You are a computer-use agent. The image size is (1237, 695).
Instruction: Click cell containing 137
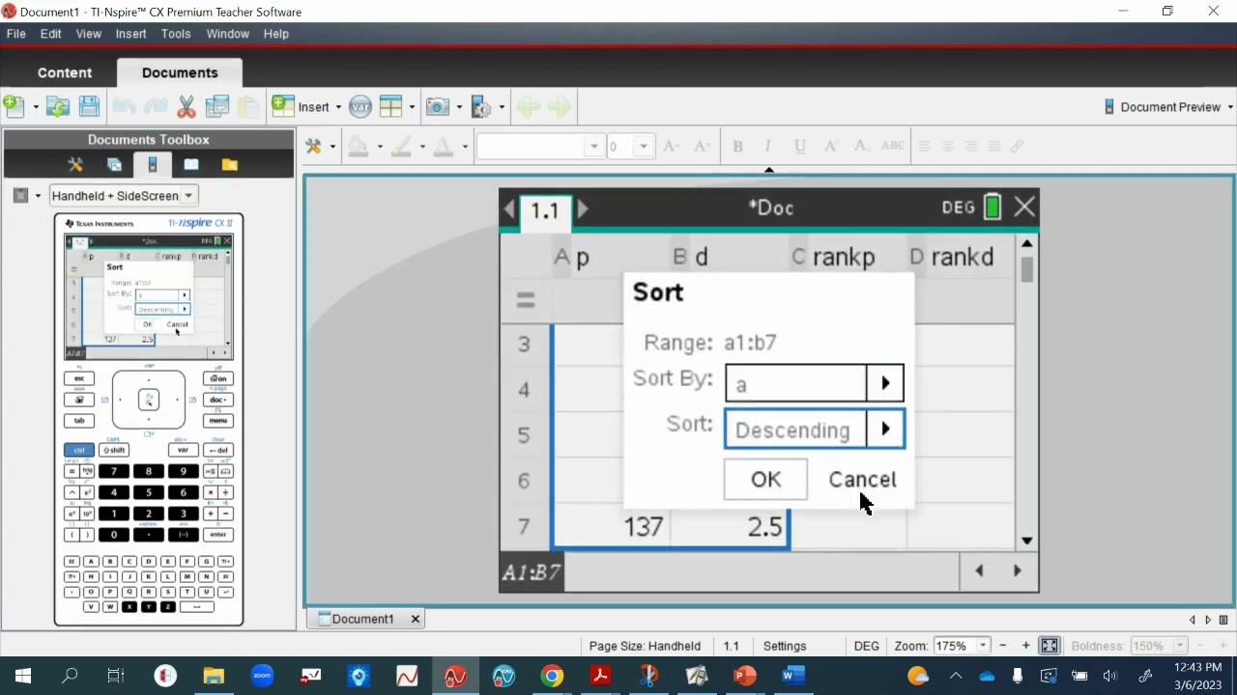coord(612,527)
